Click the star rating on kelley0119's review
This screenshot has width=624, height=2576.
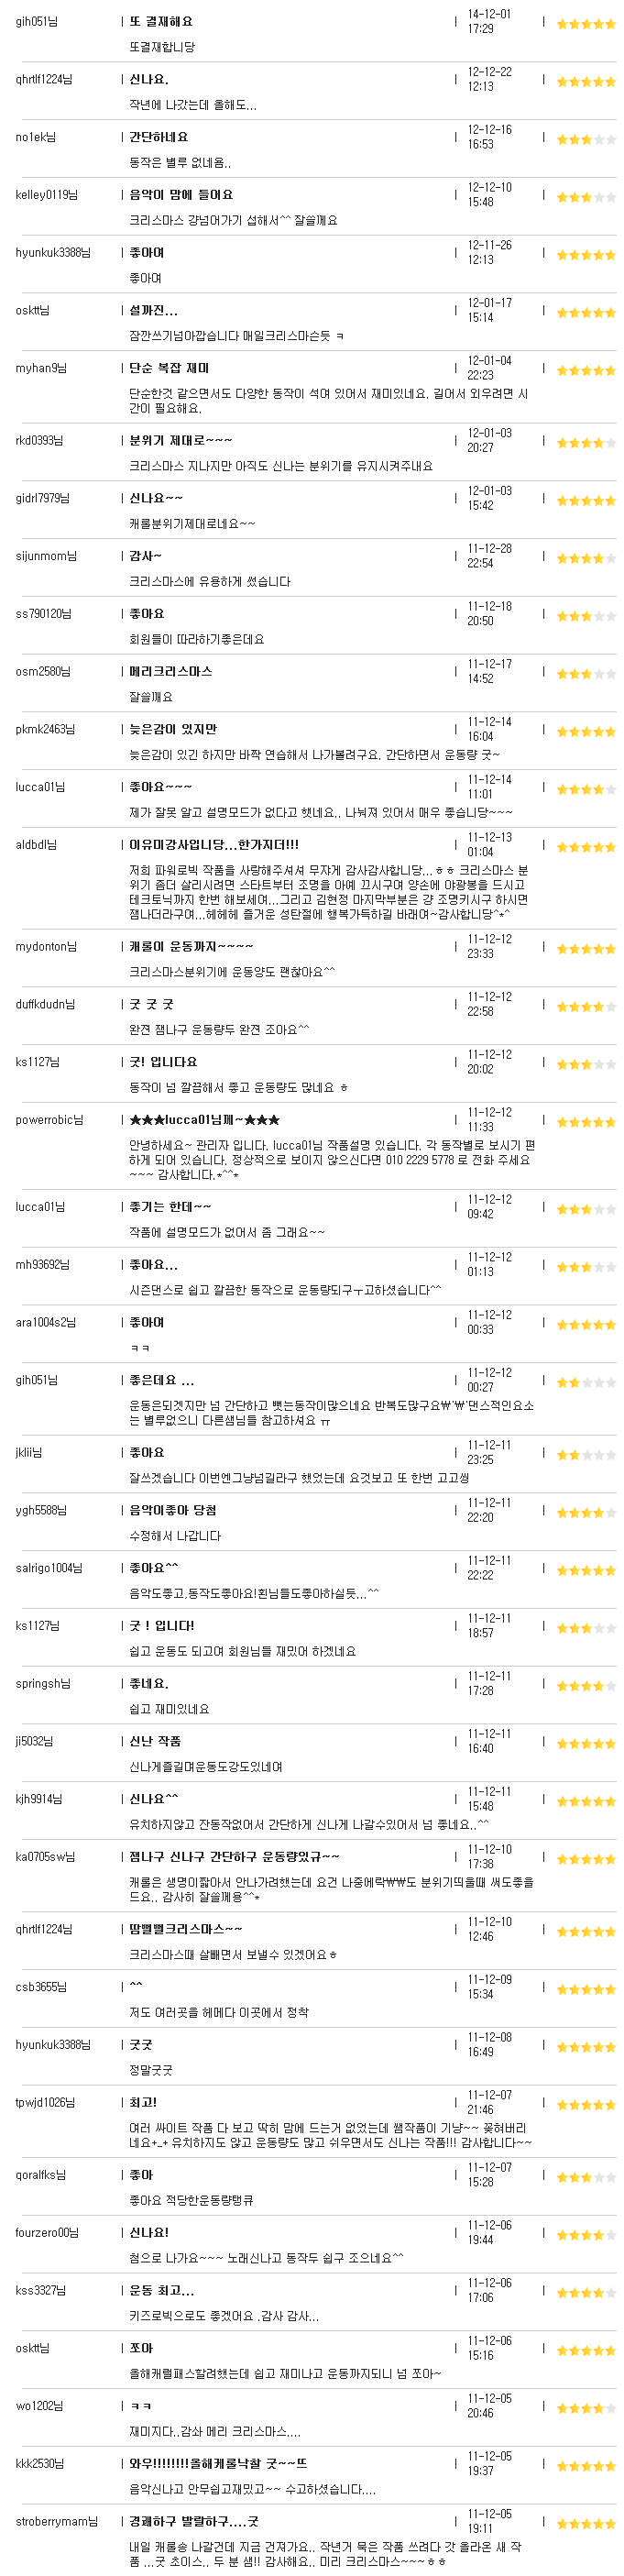[585, 198]
